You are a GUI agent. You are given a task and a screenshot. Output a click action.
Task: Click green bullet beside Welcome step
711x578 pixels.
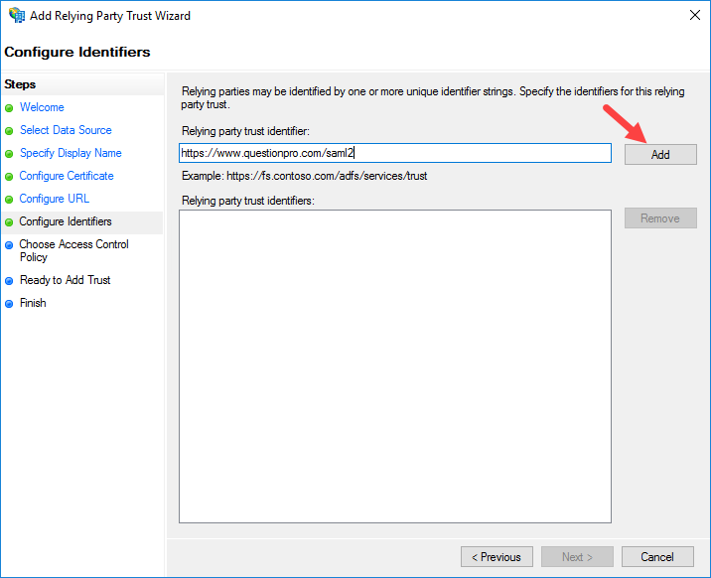pyautogui.click(x=10, y=108)
